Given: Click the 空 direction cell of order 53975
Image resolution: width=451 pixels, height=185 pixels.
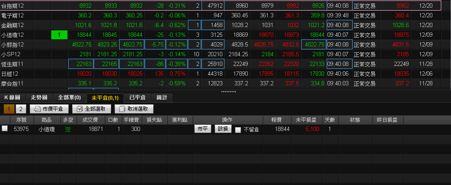Looking at the screenshot, I should click(68, 129).
